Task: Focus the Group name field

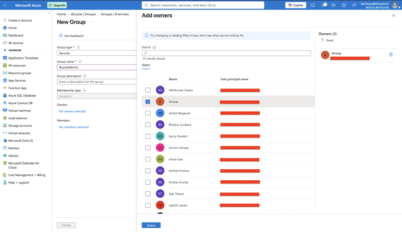Action: pos(97,67)
